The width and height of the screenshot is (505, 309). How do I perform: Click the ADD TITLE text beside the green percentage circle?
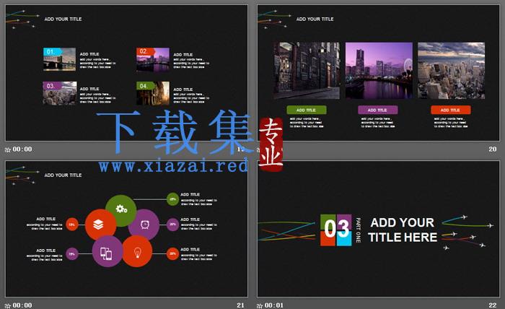click(190, 194)
